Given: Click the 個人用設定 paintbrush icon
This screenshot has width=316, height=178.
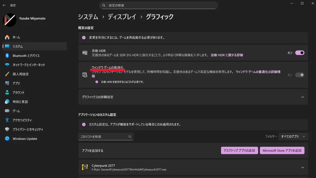Looking at the screenshot, I should click(7, 74).
